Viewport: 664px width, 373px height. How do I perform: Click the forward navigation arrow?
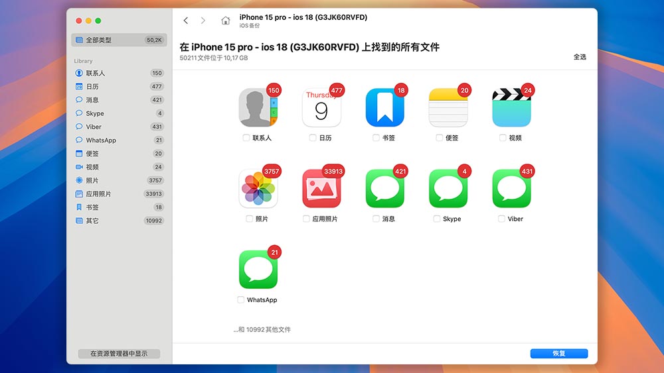(x=203, y=21)
